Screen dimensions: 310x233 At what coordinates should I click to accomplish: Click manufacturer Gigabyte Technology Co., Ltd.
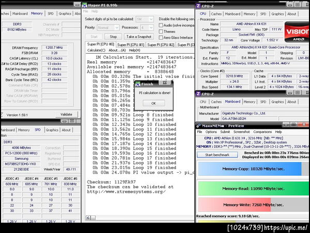[265, 113]
